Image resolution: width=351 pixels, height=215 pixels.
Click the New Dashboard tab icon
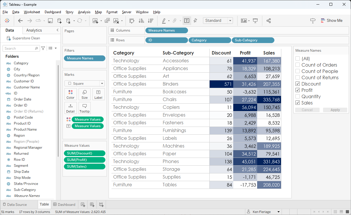(92, 205)
